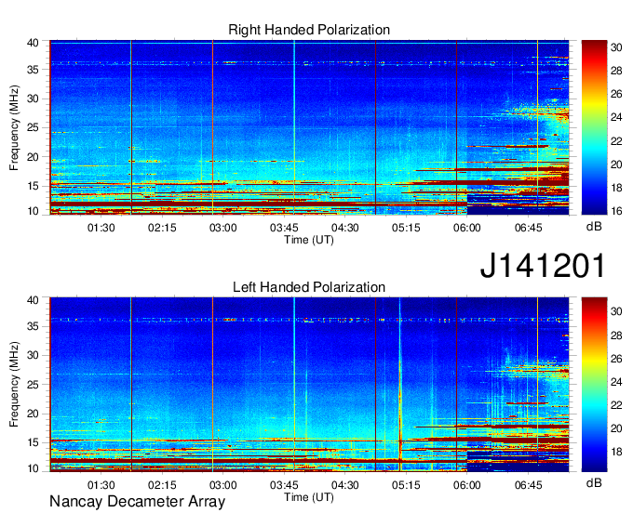633x513 pixels.
Task: Click the 26 dB value on Right Handed colorbar
Action: [x=616, y=94]
